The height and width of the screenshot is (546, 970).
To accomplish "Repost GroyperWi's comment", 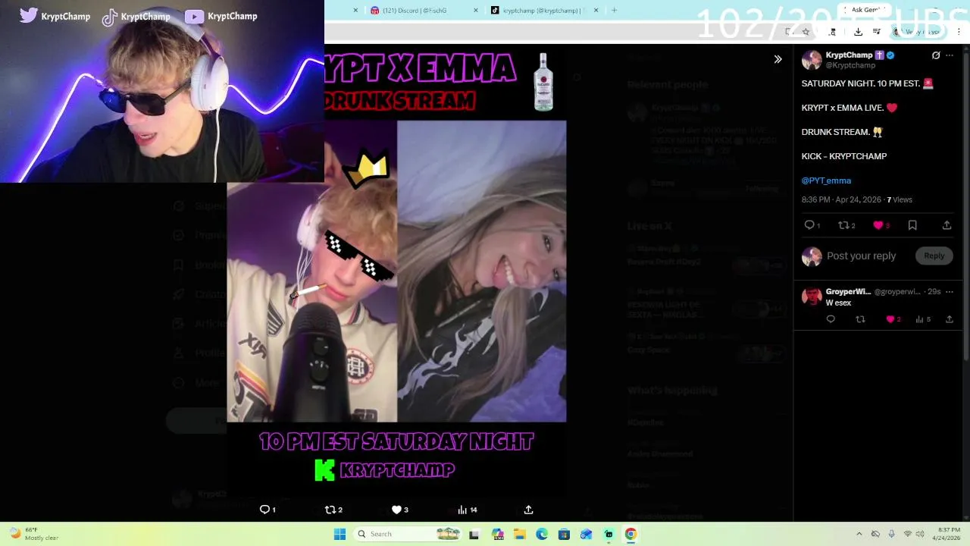I will pyautogui.click(x=860, y=319).
